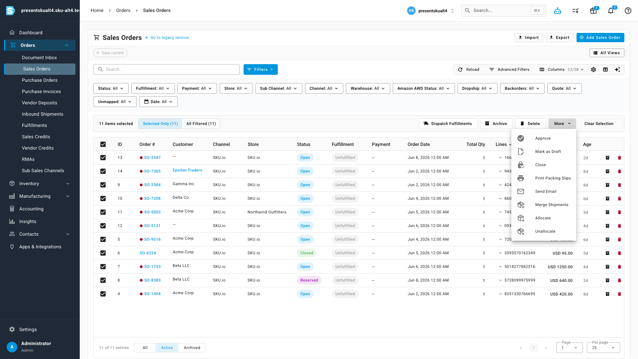638x359 pixels.
Task: Select the All Filtered (11) toggle
Action: [x=201, y=124]
